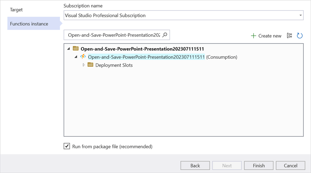Click the refresh icon

[x=299, y=35]
